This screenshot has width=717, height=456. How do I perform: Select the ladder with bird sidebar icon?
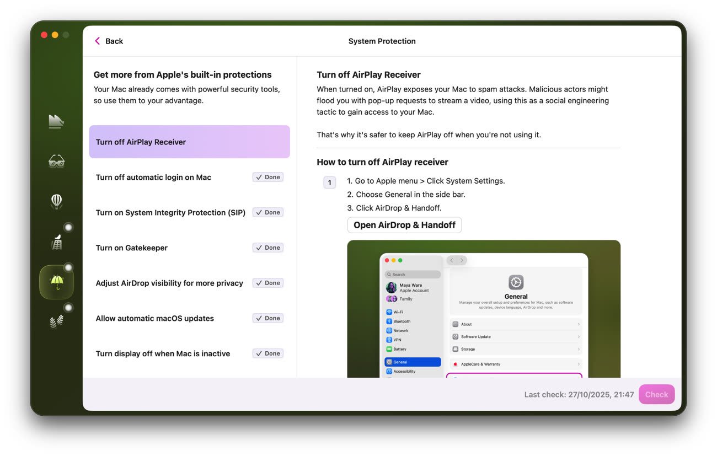click(56, 242)
